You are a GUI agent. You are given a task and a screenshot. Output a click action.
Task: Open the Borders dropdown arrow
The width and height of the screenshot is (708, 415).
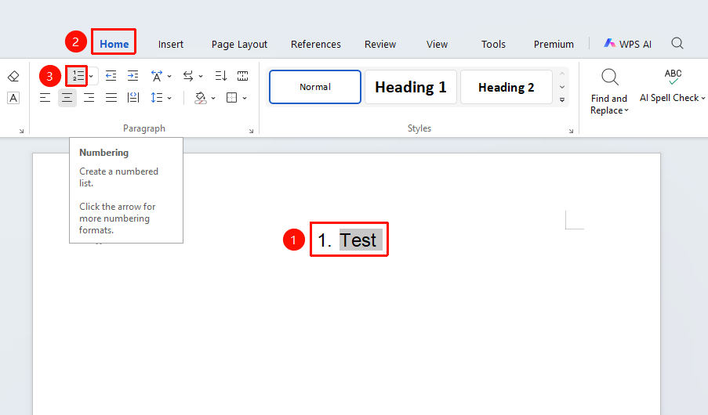[x=245, y=98]
